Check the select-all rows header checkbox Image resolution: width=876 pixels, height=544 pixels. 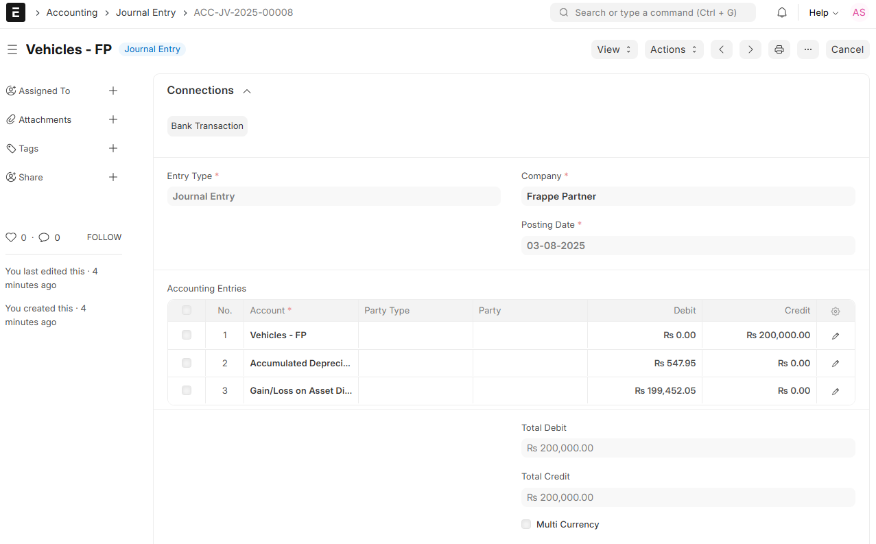pyautogui.click(x=187, y=311)
